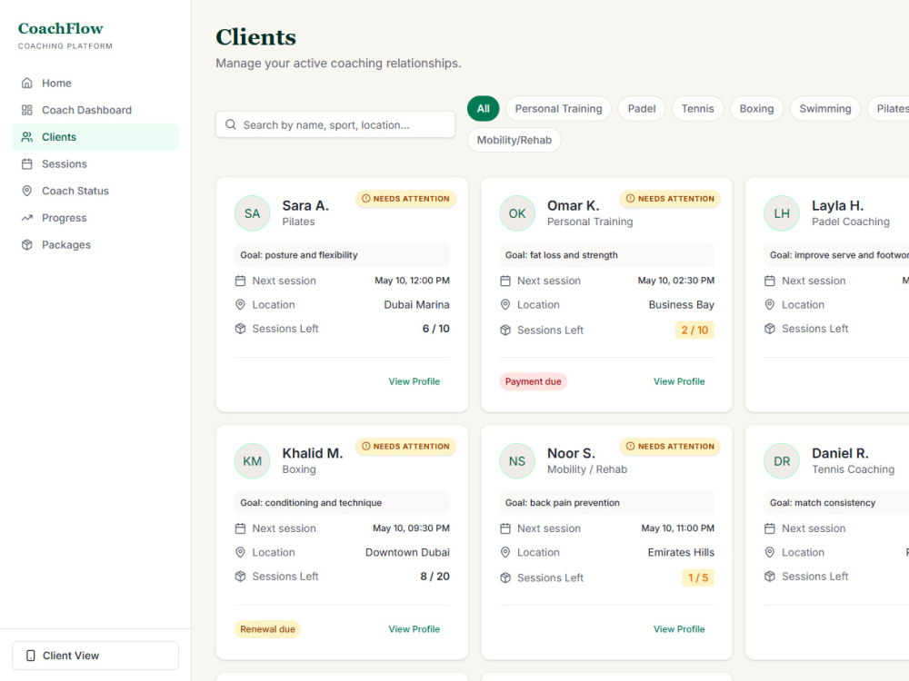Click sessions box icon in Sara A. card
This screenshot has width=909, height=681.
coord(240,329)
